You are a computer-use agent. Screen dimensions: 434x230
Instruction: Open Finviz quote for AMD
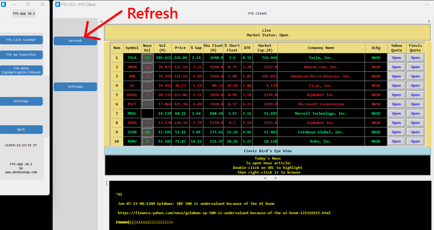pyautogui.click(x=415, y=76)
